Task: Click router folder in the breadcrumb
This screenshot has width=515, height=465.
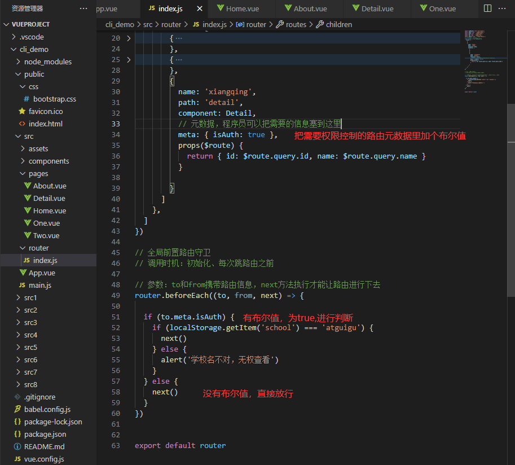Action: (171, 25)
